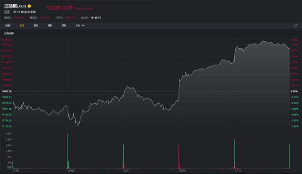Click the 道琼斯(.DJI) index title
Image resolution: width=302 pixels, height=174 pixels.
(15, 6)
